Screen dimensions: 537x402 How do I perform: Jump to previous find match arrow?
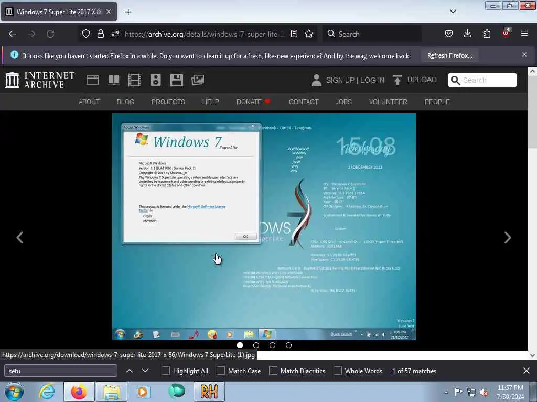coord(130,371)
